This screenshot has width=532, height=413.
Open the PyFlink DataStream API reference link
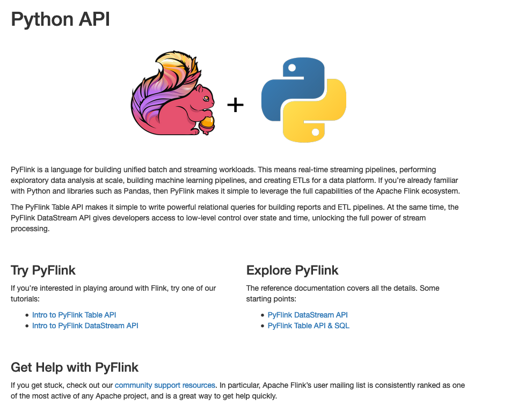[308, 315]
